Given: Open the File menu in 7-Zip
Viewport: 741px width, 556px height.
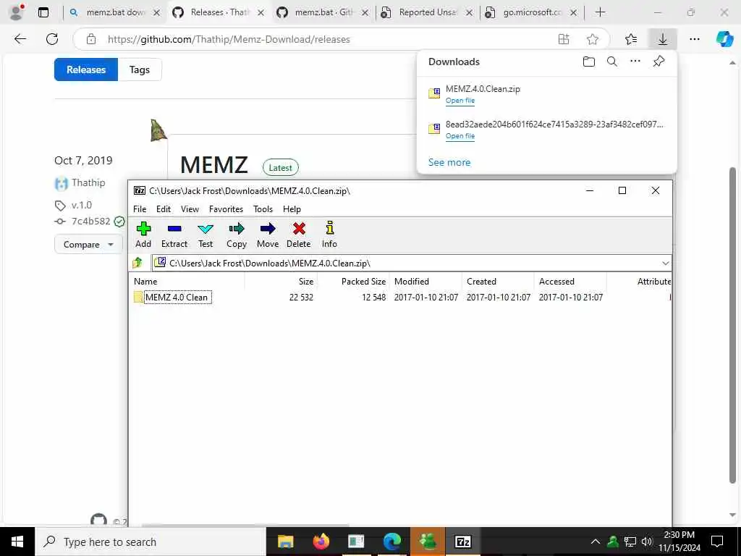Looking at the screenshot, I should coord(140,209).
